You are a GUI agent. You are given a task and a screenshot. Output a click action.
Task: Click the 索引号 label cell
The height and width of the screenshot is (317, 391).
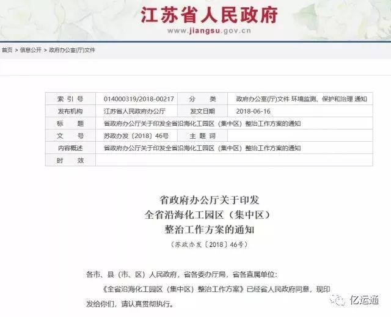(70, 99)
